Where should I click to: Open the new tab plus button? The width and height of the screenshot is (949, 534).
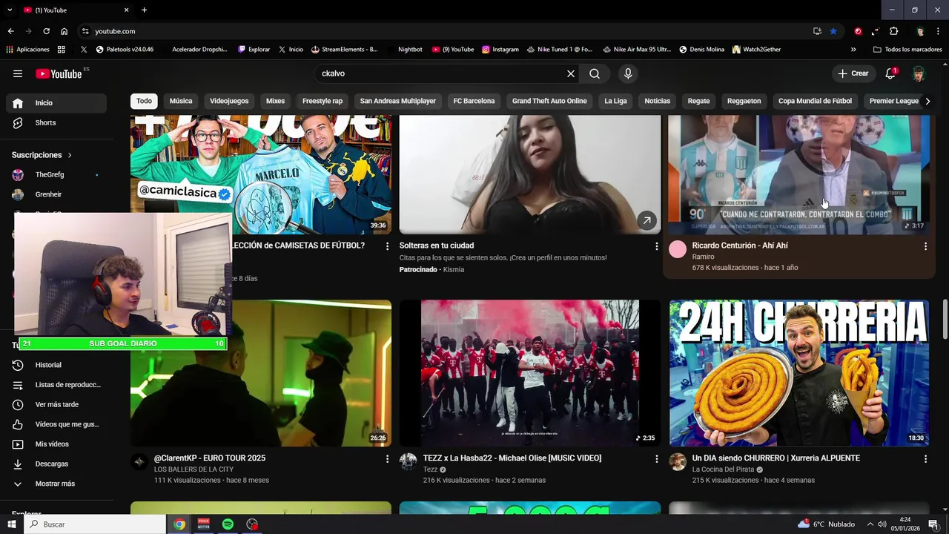pyautogui.click(x=144, y=10)
